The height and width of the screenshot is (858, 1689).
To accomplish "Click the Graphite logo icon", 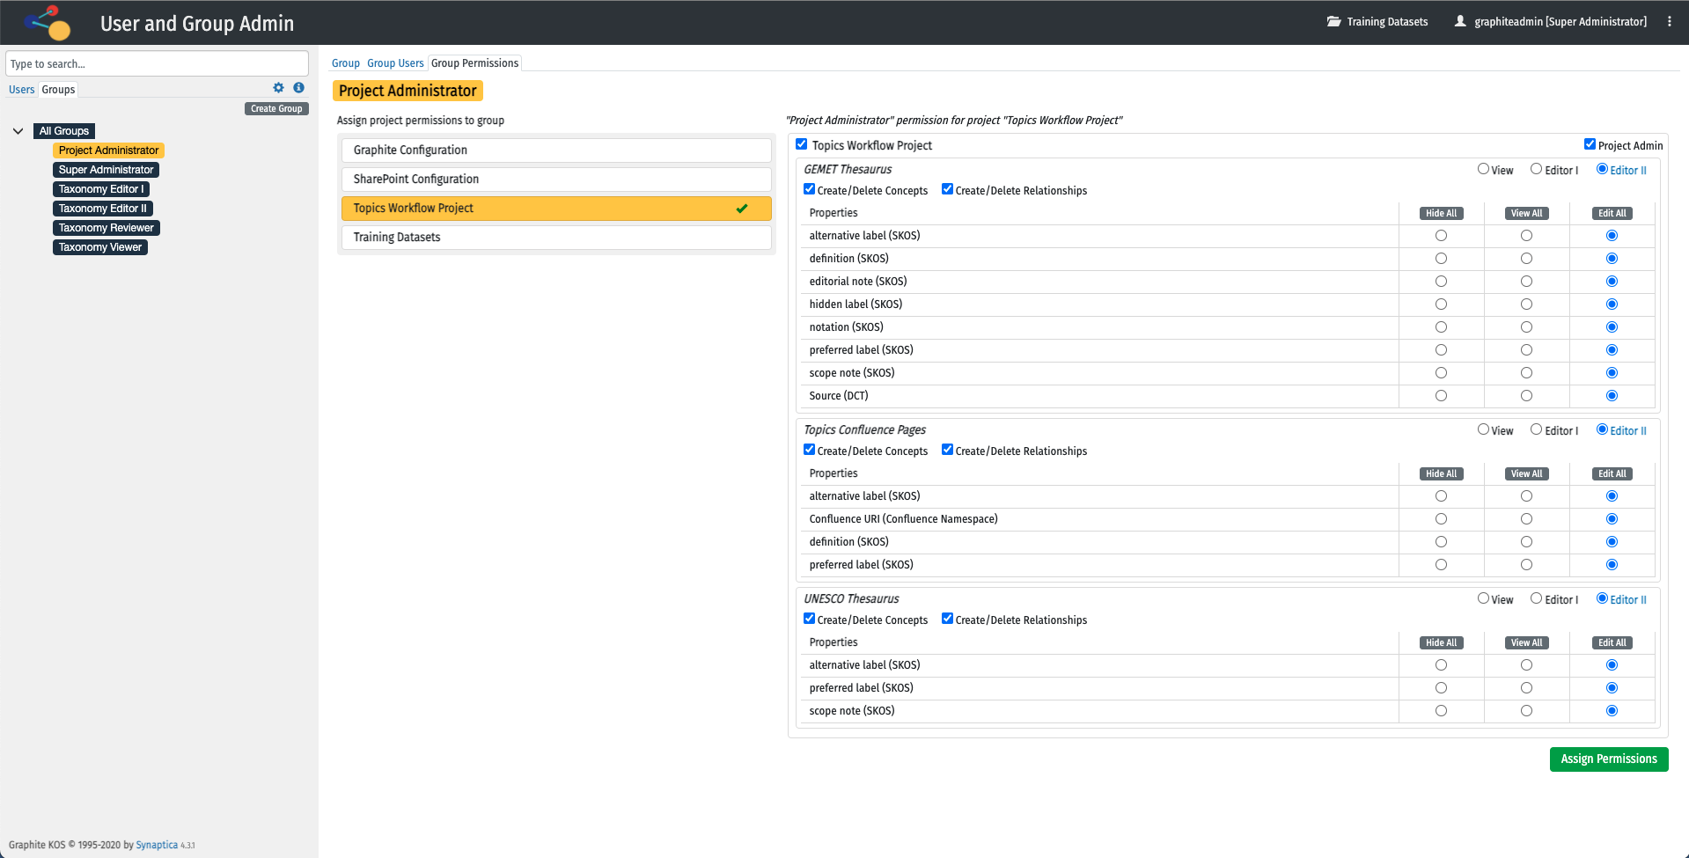I will [48, 23].
